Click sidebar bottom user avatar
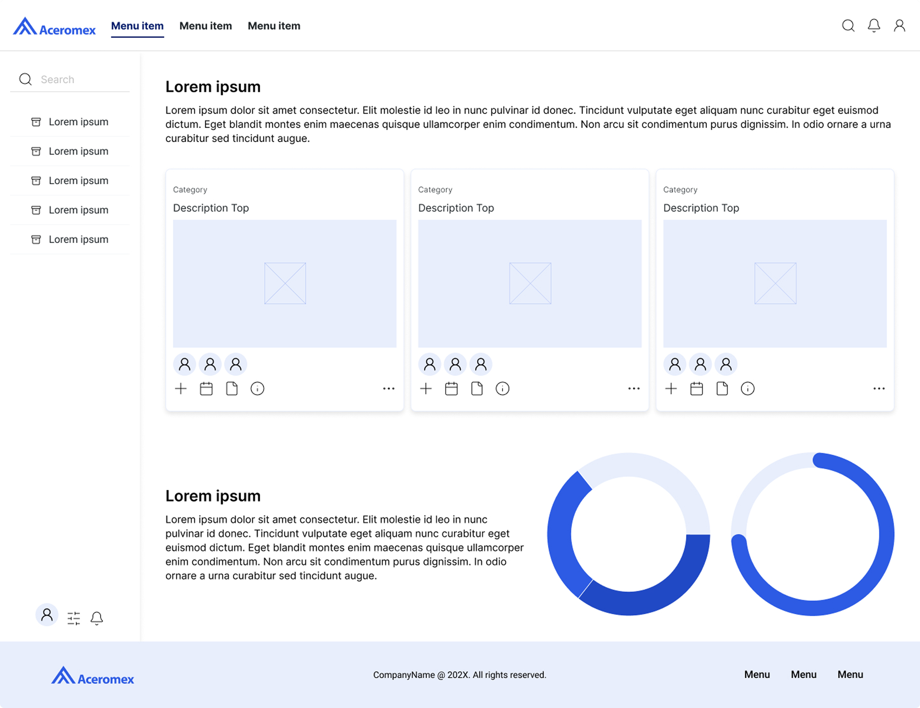 tap(47, 615)
